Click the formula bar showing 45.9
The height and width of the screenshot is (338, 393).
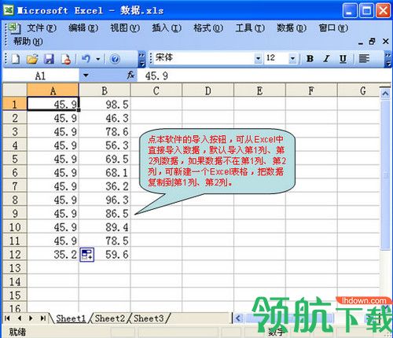[x=263, y=75]
